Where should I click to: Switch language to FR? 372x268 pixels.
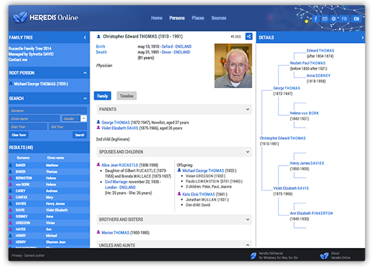pyautogui.click(x=344, y=19)
